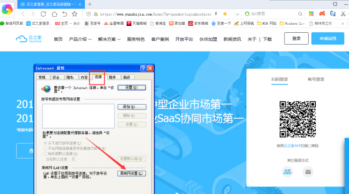
Task: Click the padlock site info icon
Action: tap(96, 14)
